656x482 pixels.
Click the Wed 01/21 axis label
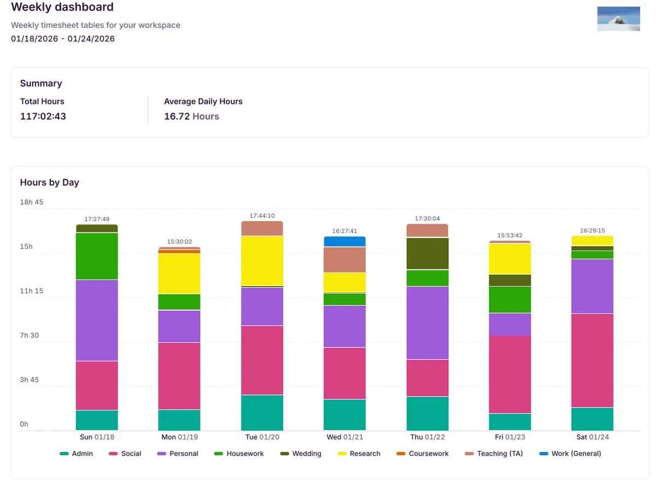pos(344,437)
